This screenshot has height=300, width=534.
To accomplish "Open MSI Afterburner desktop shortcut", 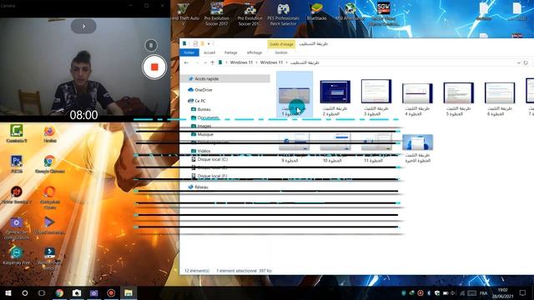I will click(x=350, y=11).
